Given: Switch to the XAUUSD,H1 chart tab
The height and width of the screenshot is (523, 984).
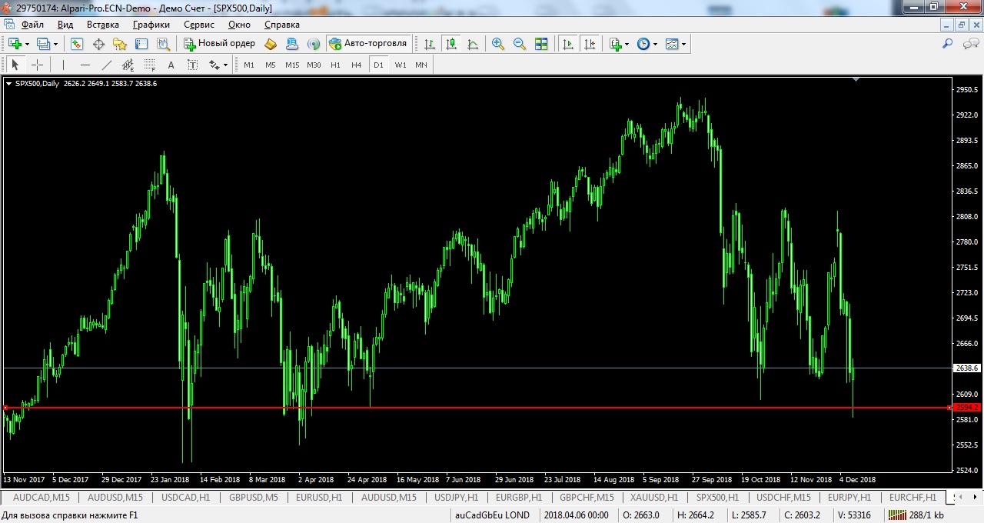Looking at the screenshot, I should (653, 498).
